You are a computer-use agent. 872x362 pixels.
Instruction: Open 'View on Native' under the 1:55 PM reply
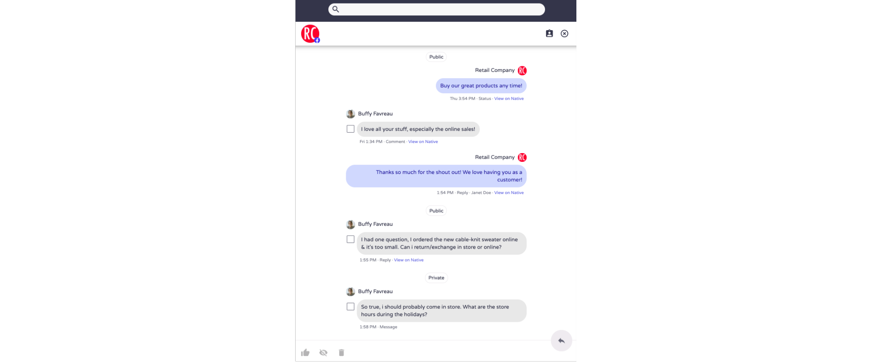pyautogui.click(x=409, y=260)
